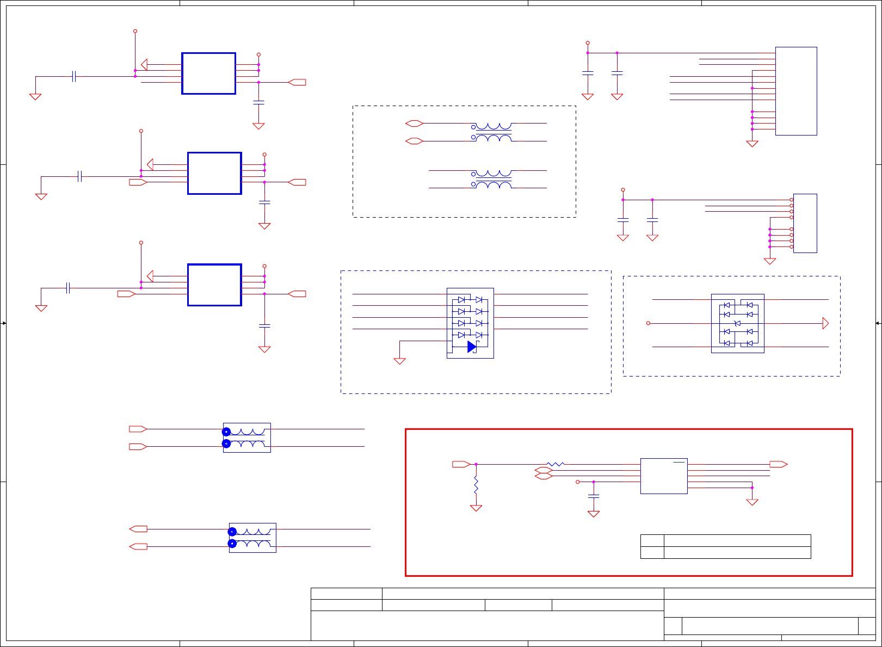Click the topmost thick-blue IC block
The image size is (882, 647).
click(209, 73)
